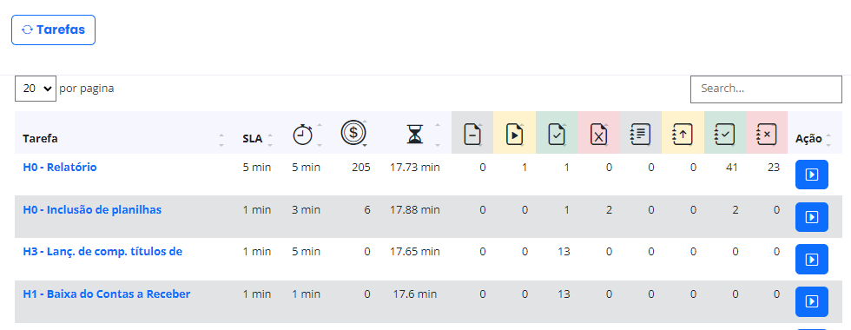Click the gray document minus column icon

point(472,134)
